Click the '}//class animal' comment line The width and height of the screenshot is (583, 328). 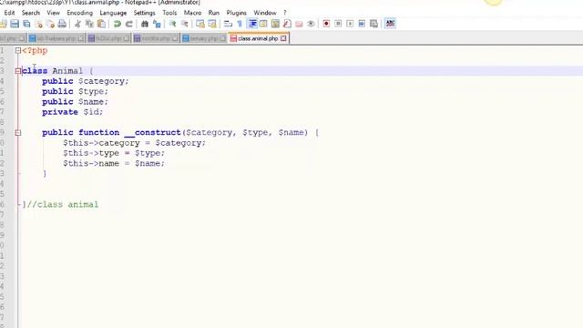[60, 204]
